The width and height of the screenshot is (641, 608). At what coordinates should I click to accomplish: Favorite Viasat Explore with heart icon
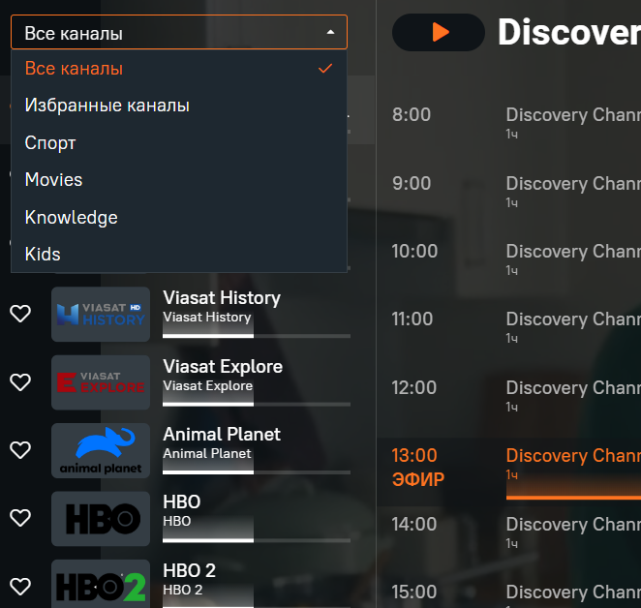click(x=20, y=382)
